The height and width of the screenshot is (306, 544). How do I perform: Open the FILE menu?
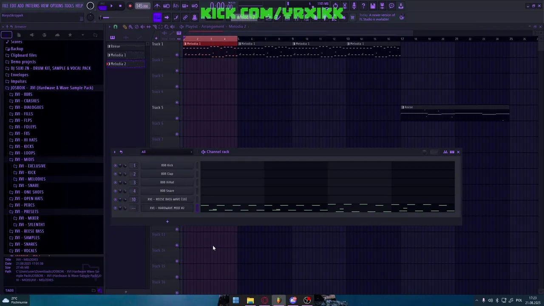click(5, 6)
